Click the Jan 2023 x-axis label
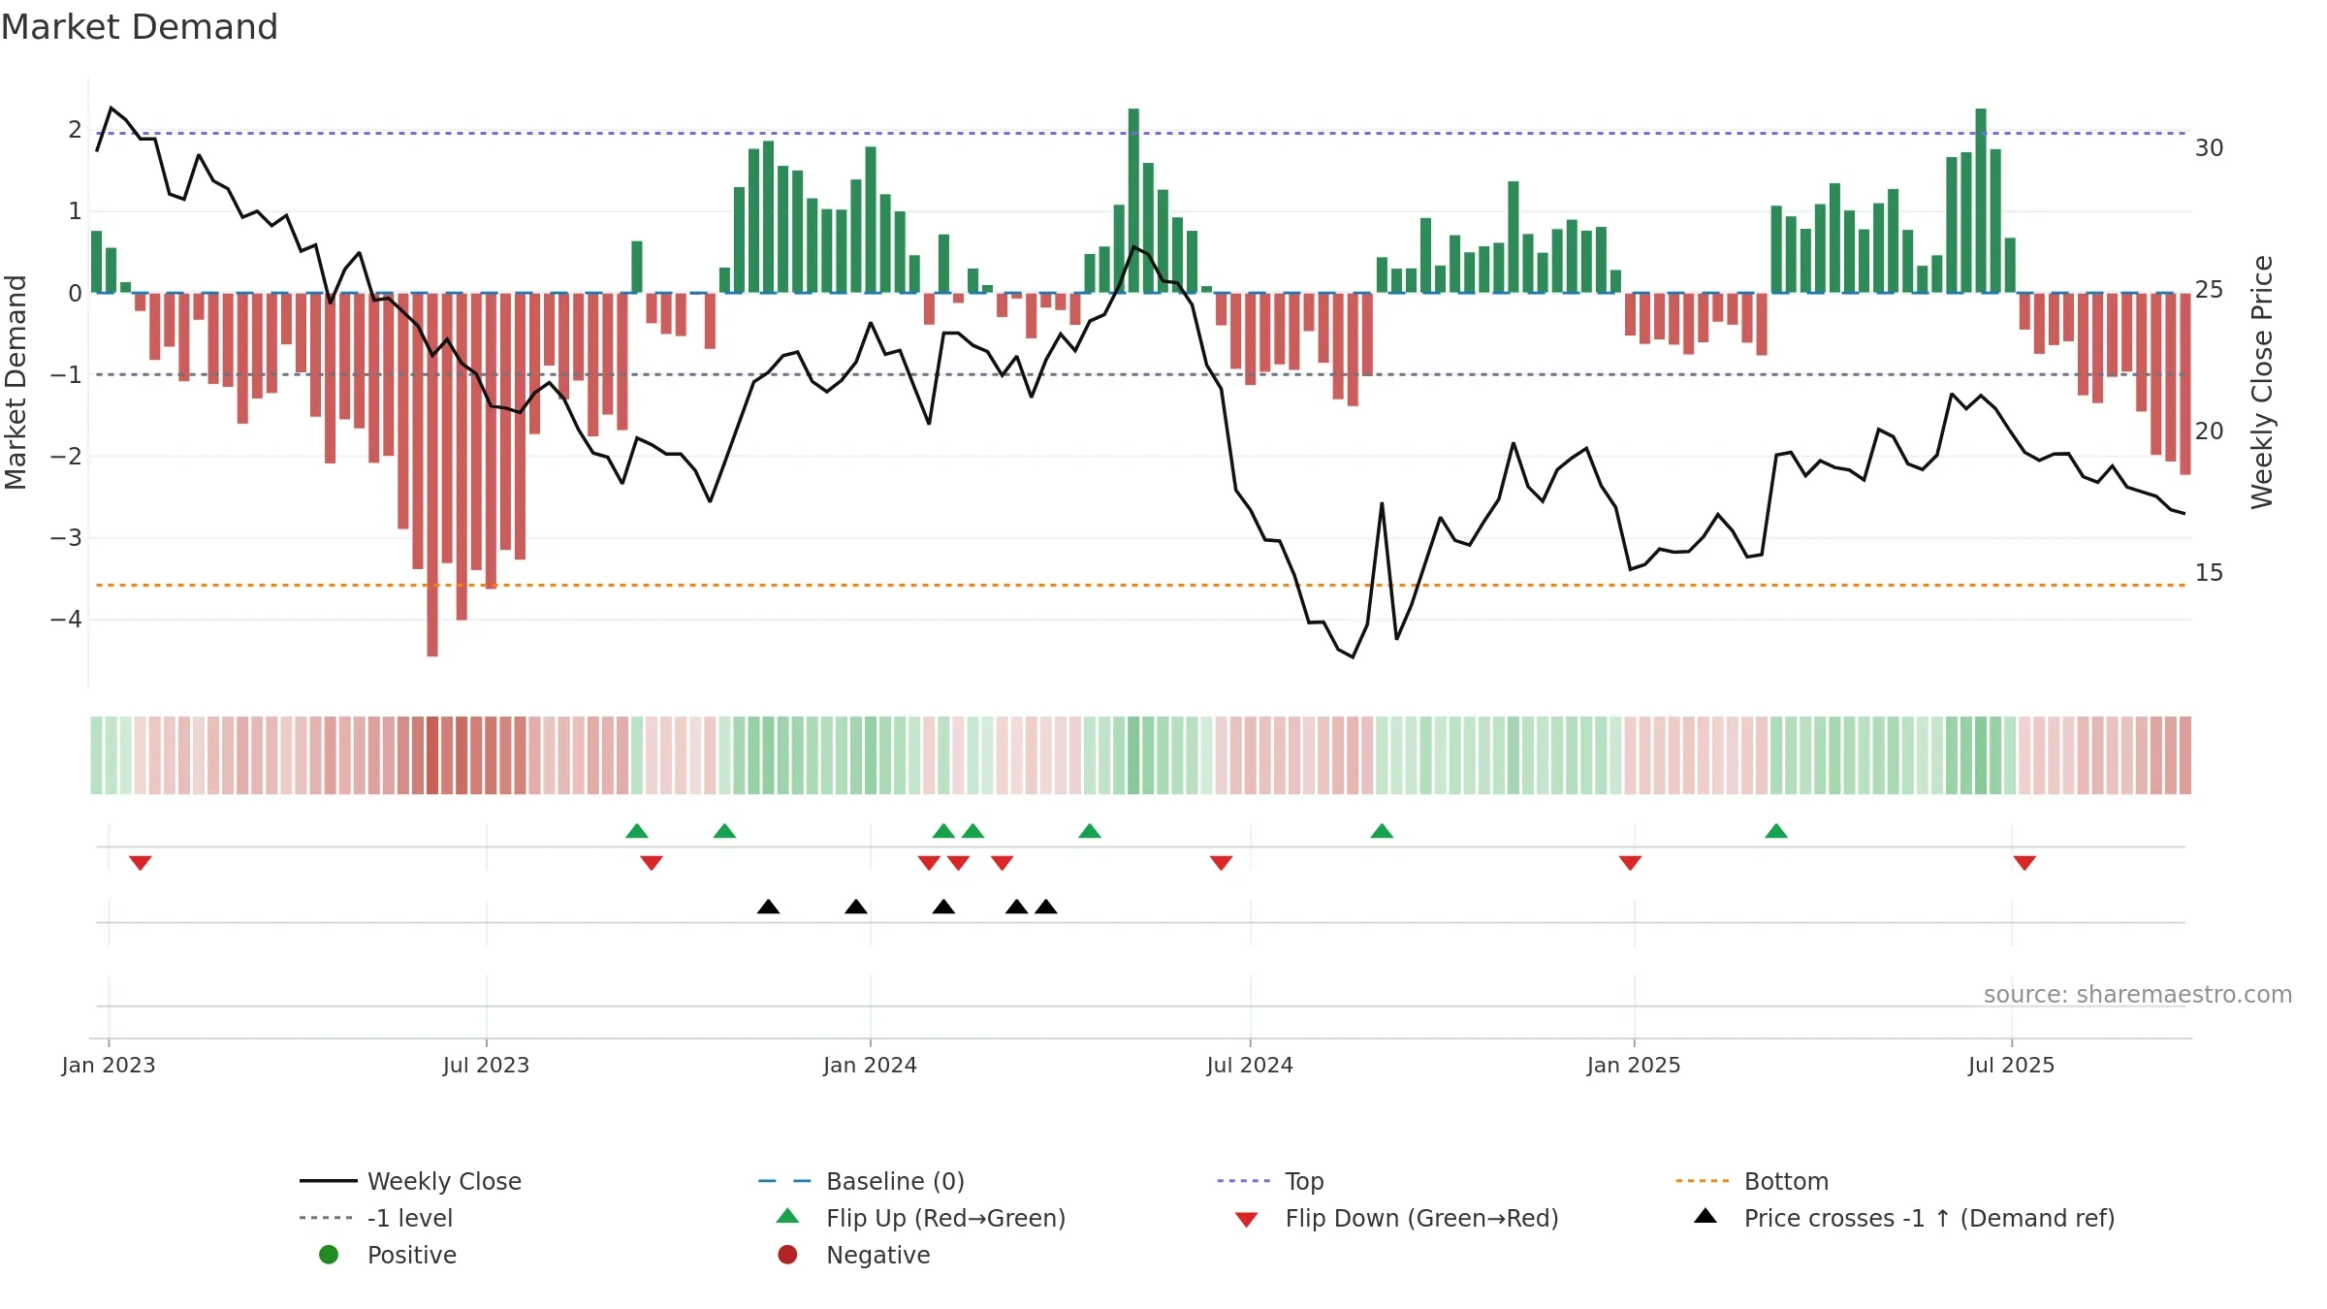 click(x=109, y=1066)
